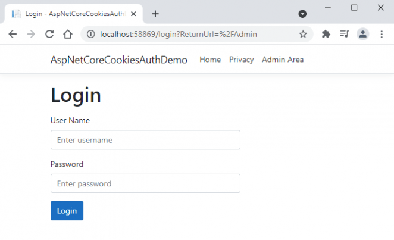Viewport: 394px width, 240px height.
Task: Bookmark this page with the star icon
Action: pyautogui.click(x=303, y=34)
